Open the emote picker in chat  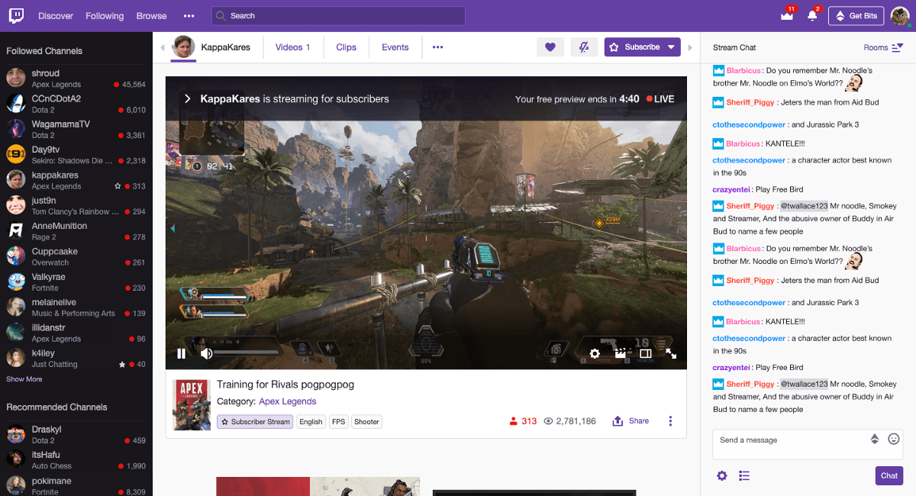(893, 440)
